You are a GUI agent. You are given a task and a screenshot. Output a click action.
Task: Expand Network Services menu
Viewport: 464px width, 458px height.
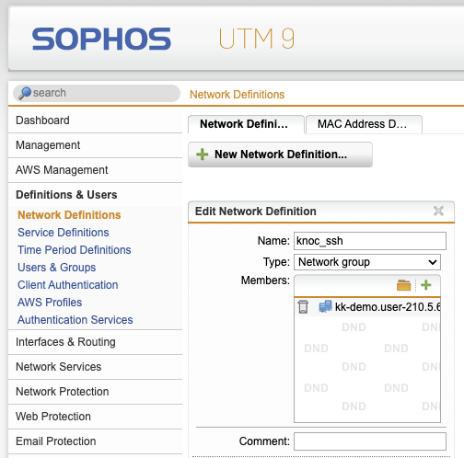(x=95, y=367)
